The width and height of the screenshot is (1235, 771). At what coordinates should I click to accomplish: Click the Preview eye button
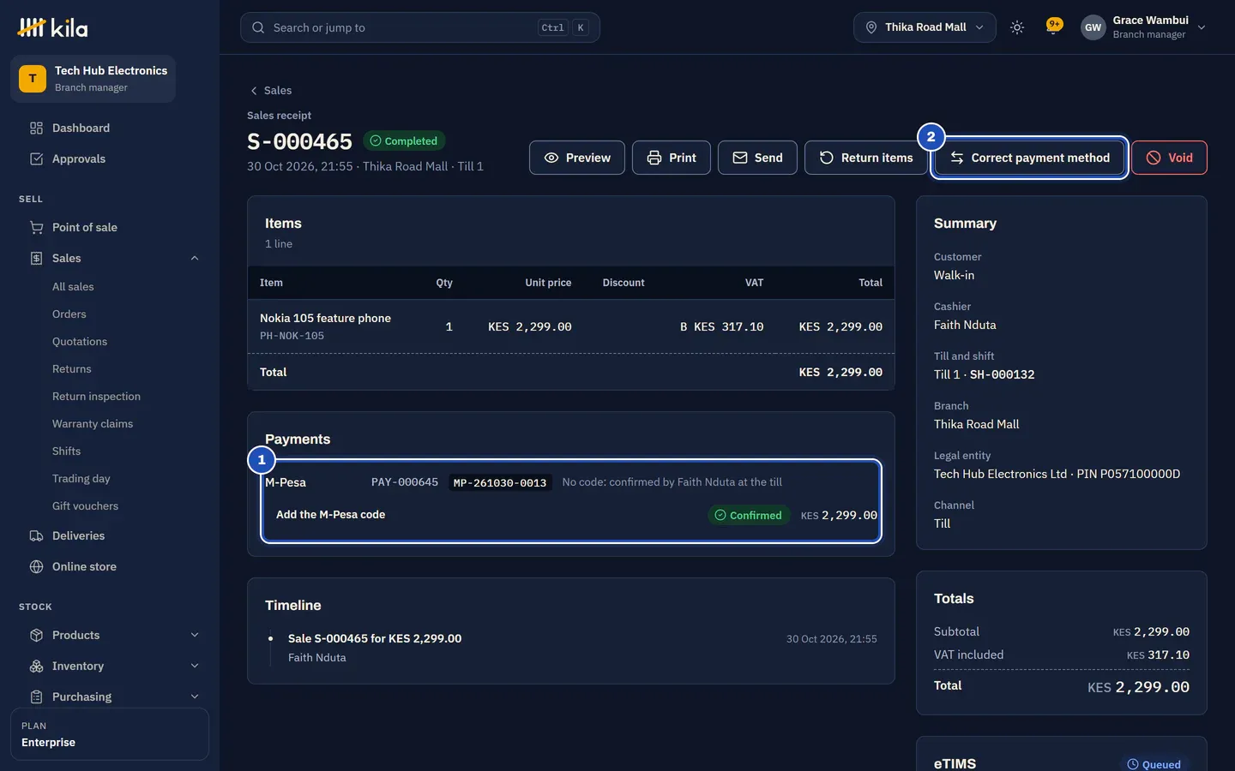pos(576,158)
